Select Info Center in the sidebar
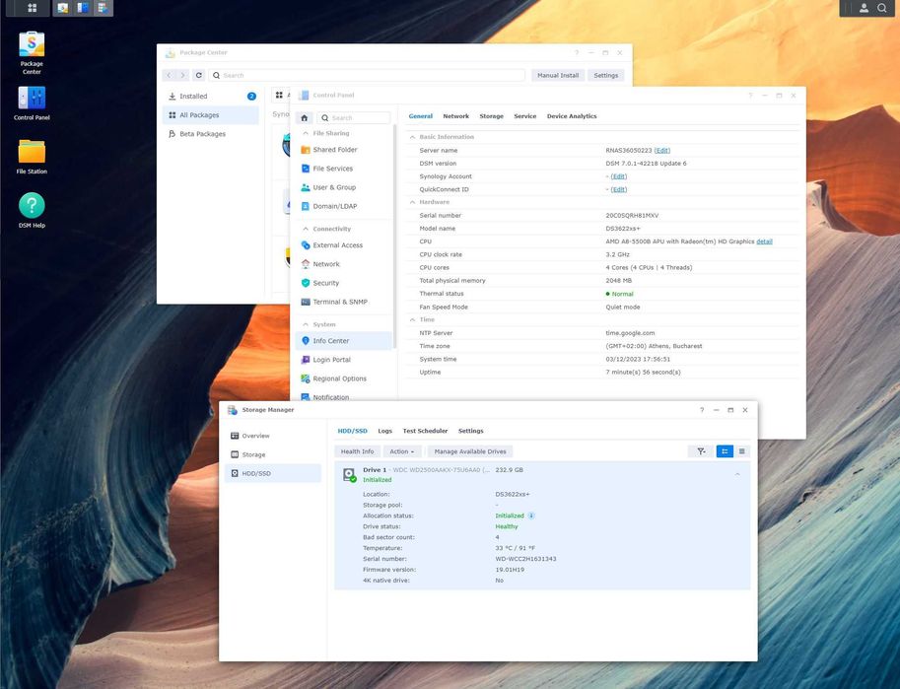900x689 pixels. click(x=344, y=341)
